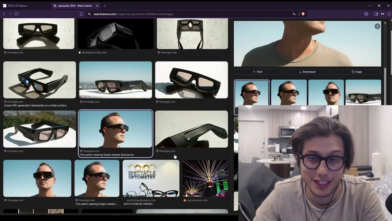Viewport: 392px width, 221px height.
Task: Open close-up image of glasses temple arm
Action: (x=191, y=129)
